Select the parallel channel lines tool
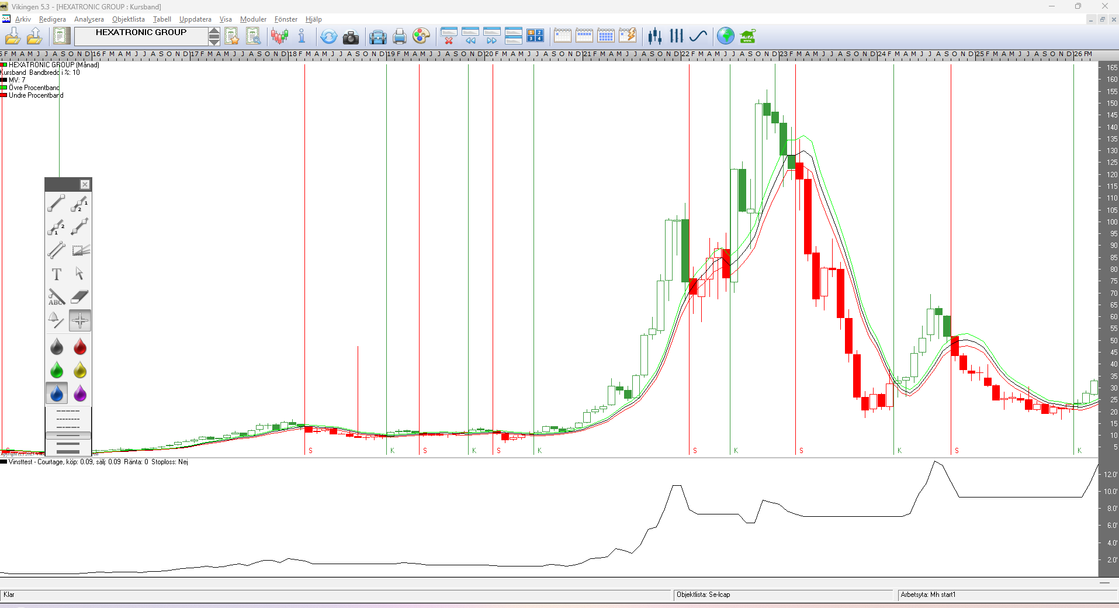The image size is (1119, 608). click(x=56, y=250)
